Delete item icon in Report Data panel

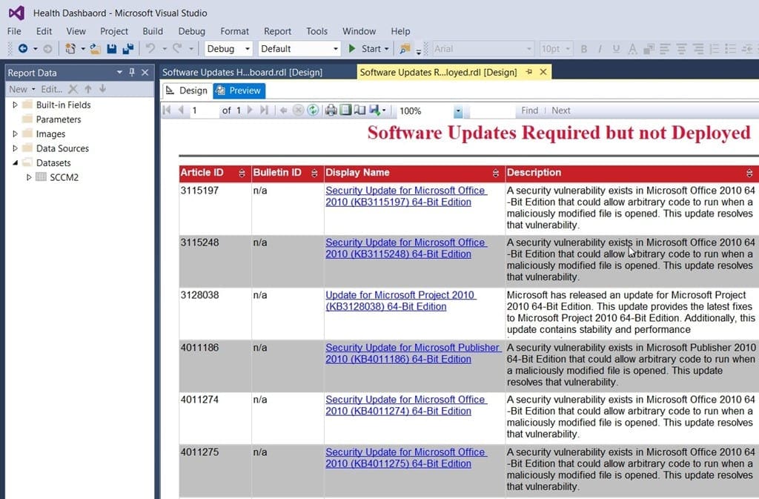tap(73, 89)
